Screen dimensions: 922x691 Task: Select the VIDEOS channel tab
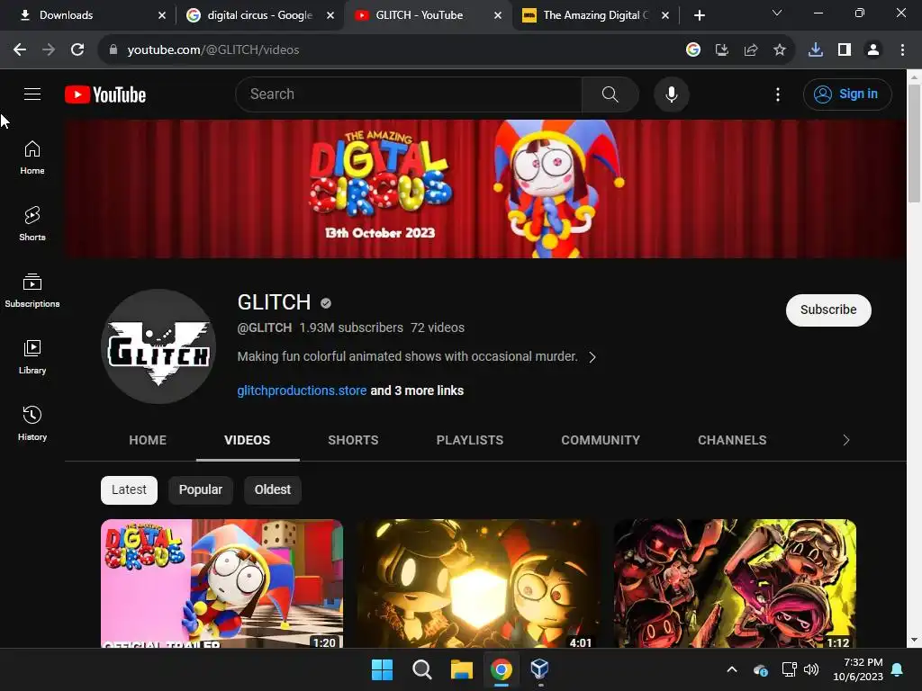coord(248,440)
